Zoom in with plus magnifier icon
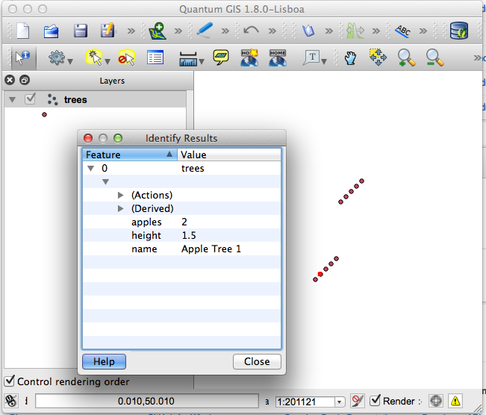Image resolution: width=486 pixels, height=415 pixels. click(x=406, y=57)
